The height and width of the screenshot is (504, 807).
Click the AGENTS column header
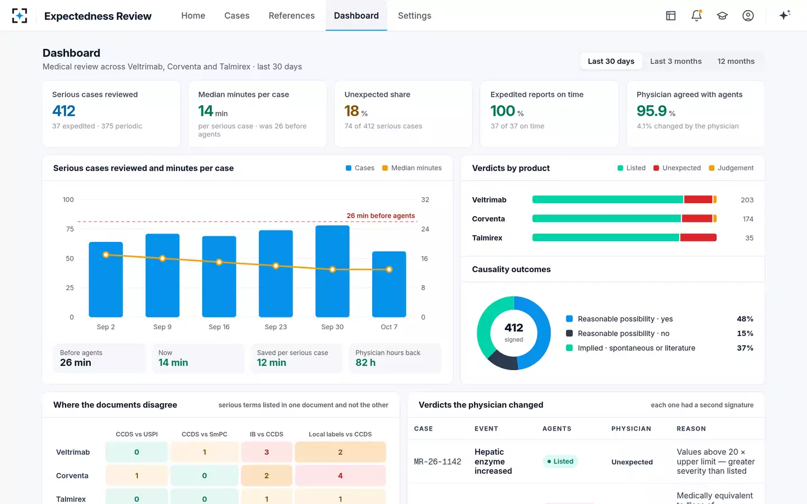point(557,429)
